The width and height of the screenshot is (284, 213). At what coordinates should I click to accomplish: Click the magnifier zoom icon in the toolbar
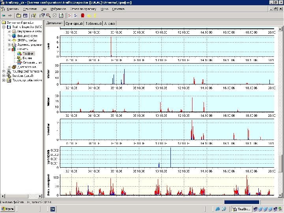(x=48, y=16)
